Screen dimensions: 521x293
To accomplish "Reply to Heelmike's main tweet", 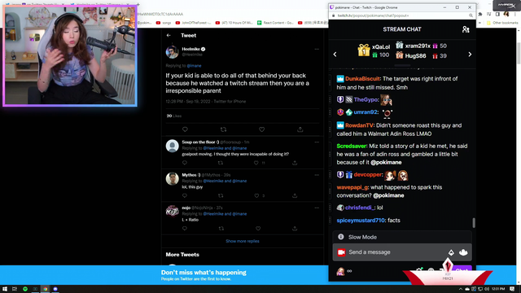I will [185, 129].
